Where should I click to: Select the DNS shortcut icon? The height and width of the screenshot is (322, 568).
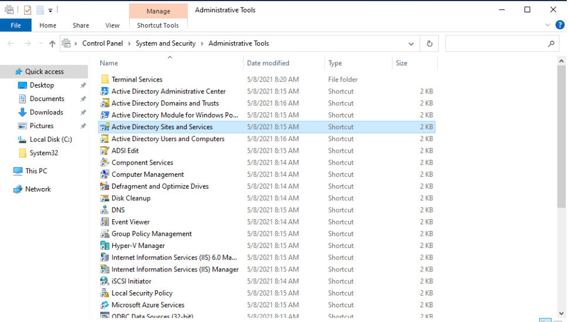pyautogui.click(x=105, y=210)
